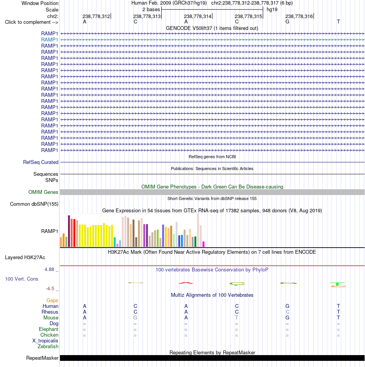Click the gray C in the Rhesus alignment row
Image resolution: width=365 pixels, height=367 pixels.
pyautogui.click(x=287, y=312)
